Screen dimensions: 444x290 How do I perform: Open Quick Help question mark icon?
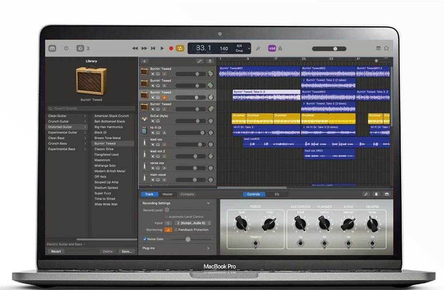point(66,48)
